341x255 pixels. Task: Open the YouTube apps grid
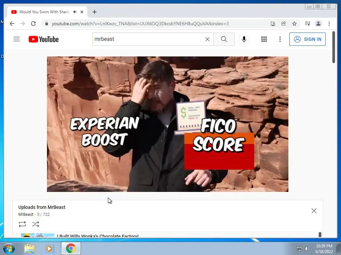click(264, 39)
